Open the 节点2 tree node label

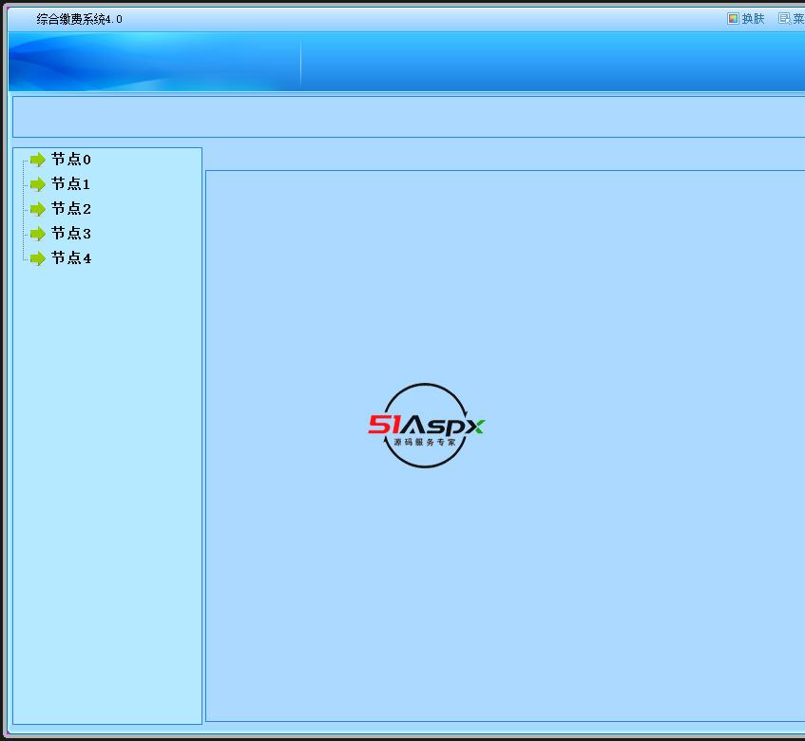[71, 209]
